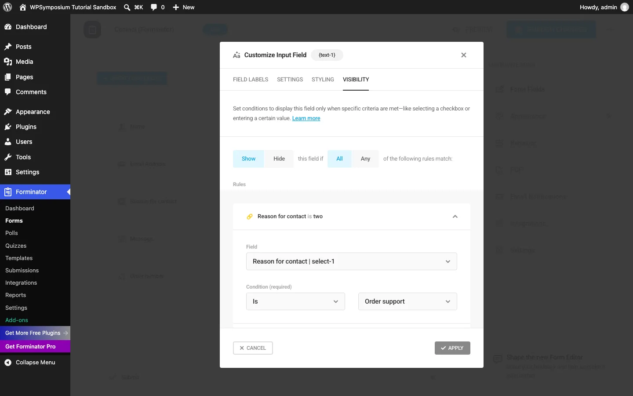Open Get More Free Plugins link

click(35, 333)
